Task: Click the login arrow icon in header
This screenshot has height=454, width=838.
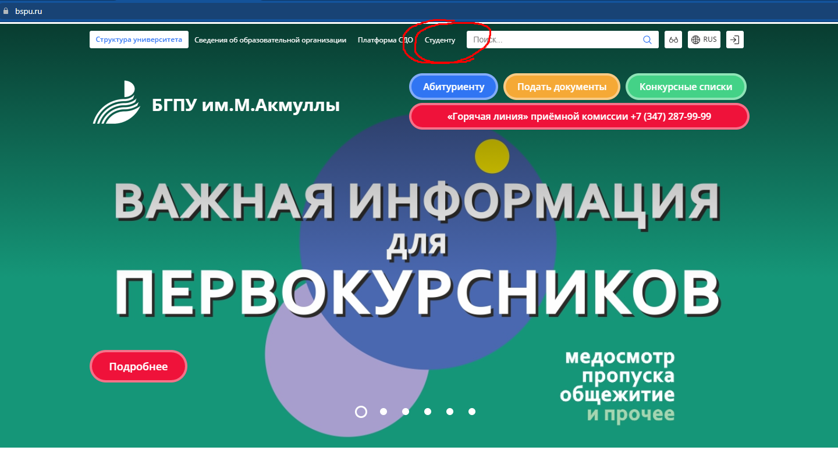Action: tap(735, 40)
